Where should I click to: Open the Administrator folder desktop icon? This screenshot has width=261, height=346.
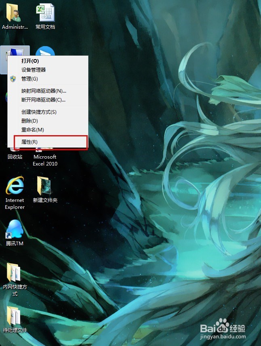pos(14,12)
